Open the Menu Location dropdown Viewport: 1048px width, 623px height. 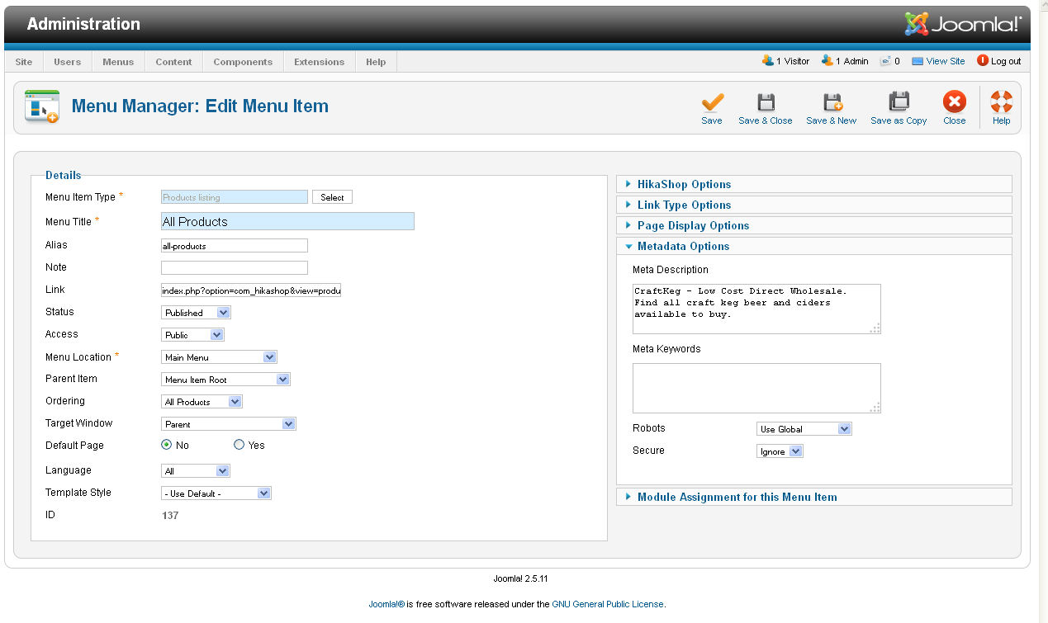pos(219,357)
